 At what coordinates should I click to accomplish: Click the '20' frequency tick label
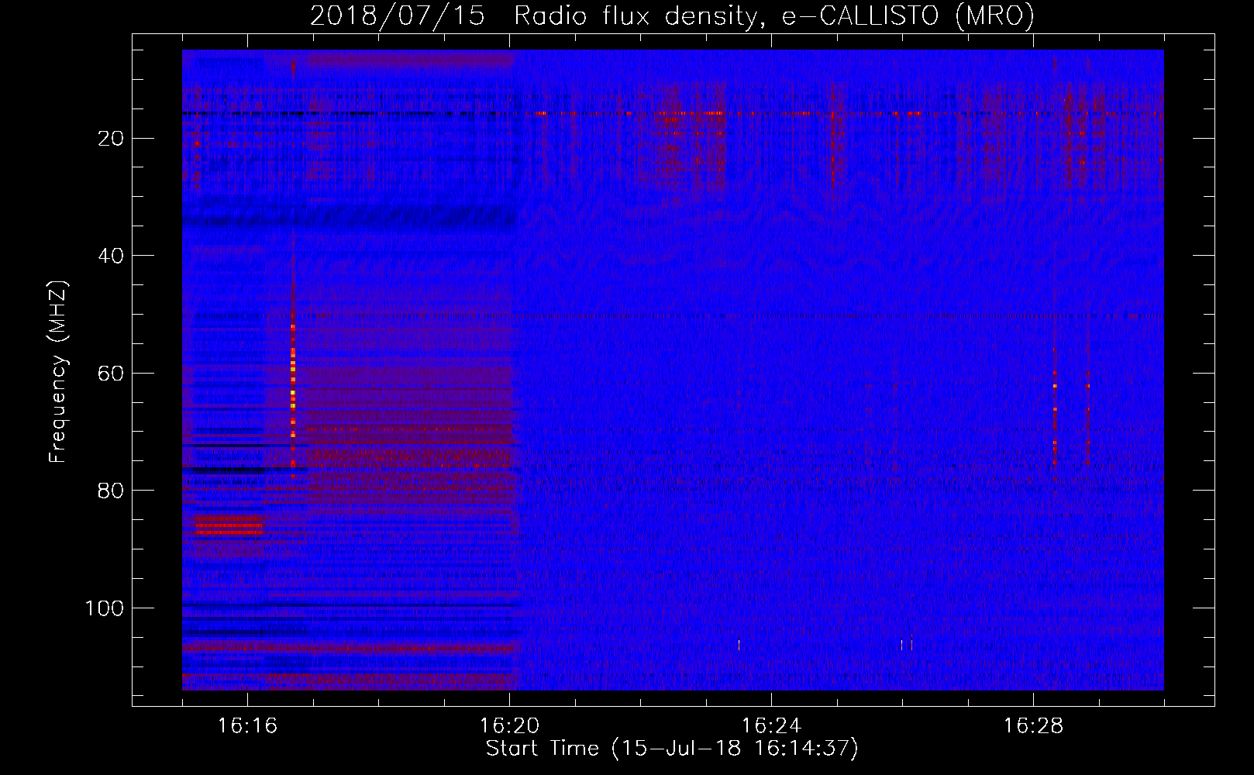pyautogui.click(x=112, y=138)
